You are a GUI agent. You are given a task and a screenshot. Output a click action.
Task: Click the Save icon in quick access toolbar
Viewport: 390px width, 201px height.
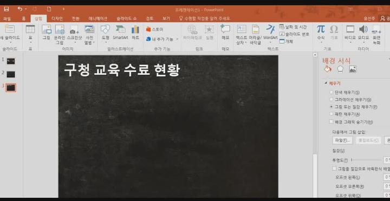click(6, 9)
